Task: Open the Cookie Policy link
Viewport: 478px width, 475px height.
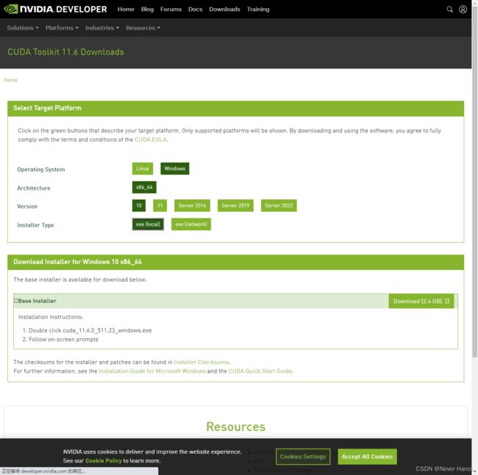Action: pos(104,461)
